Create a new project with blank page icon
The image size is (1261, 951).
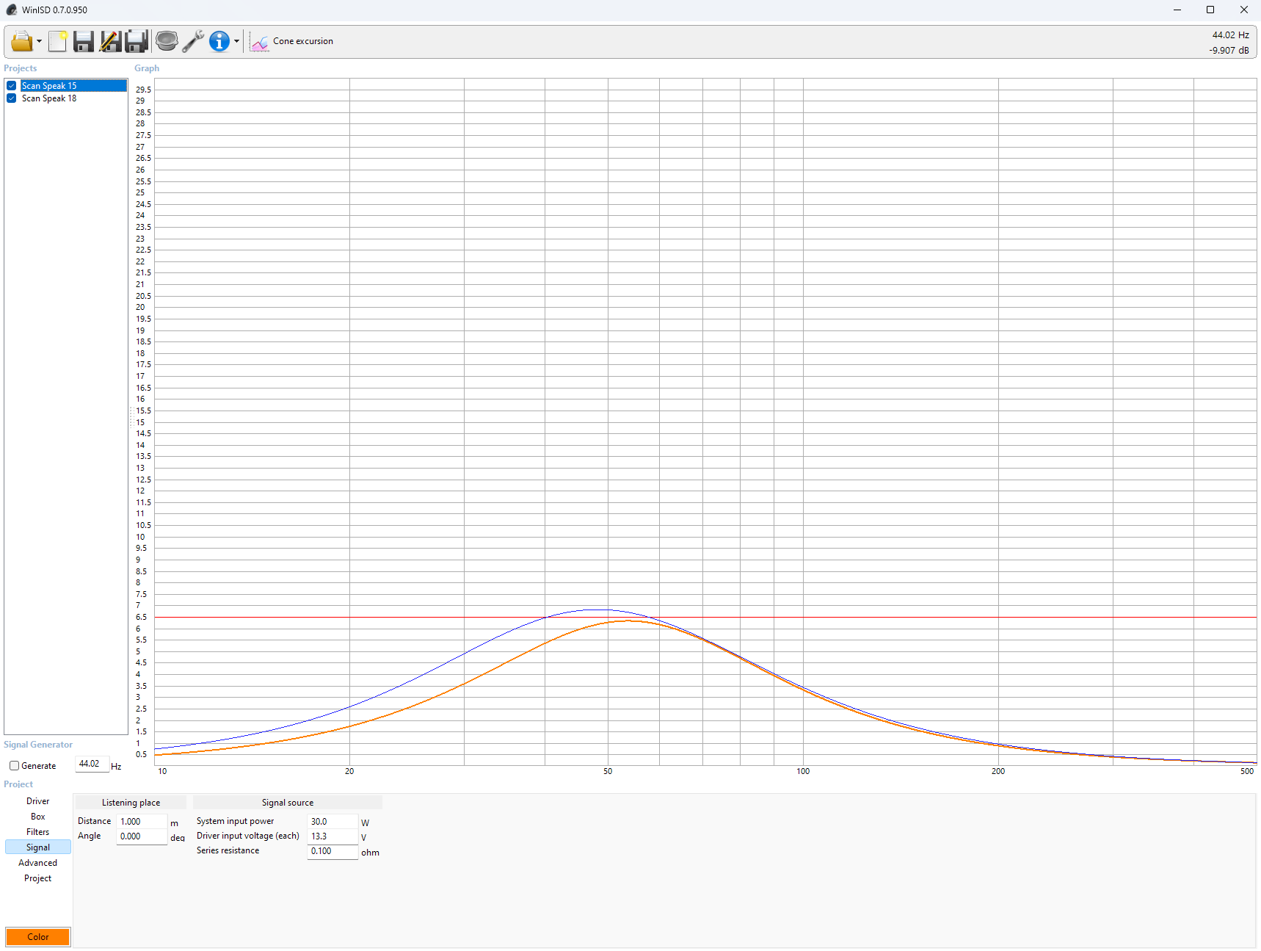(57, 41)
